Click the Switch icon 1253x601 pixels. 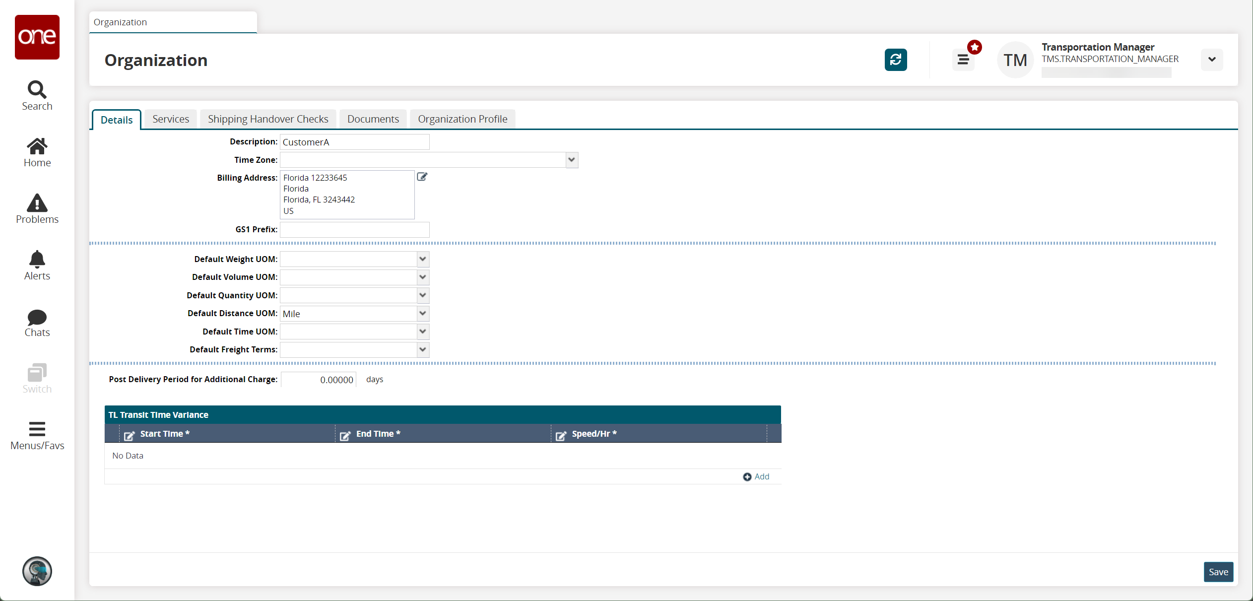pos(37,379)
